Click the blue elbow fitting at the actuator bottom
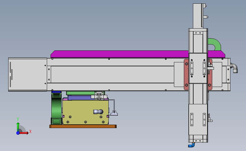Image resolution: width=246 pixels, height=151 pixels. (191, 146)
